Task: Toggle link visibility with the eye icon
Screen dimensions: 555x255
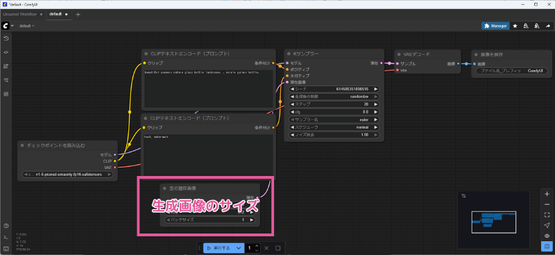Action: tap(547, 236)
